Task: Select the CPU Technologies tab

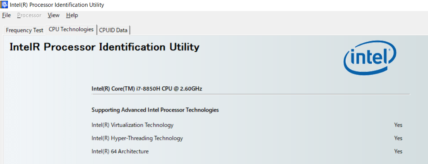Action: coord(71,29)
